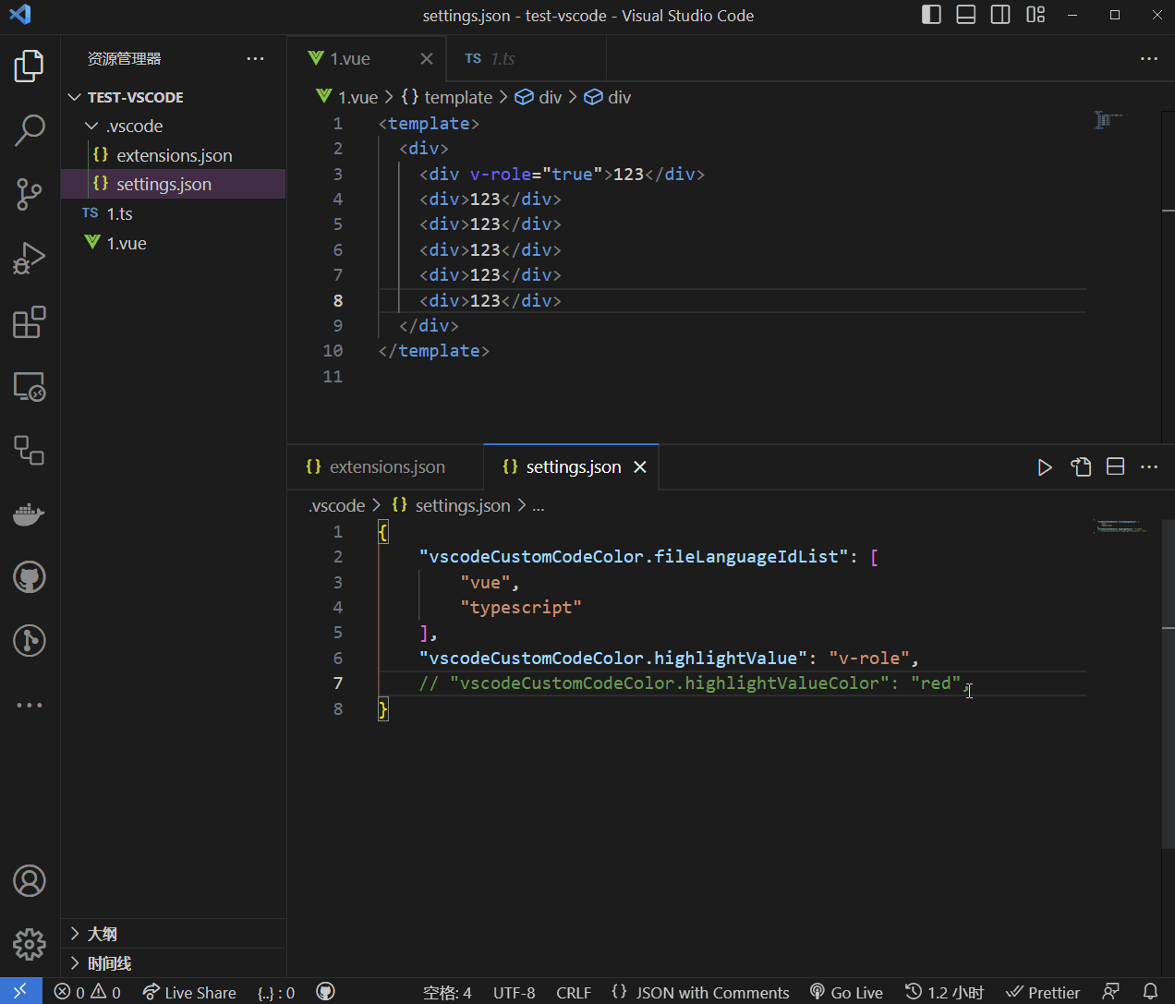1175x1004 pixels.
Task: Select the Source Control icon
Action: click(x=29, y=195)
